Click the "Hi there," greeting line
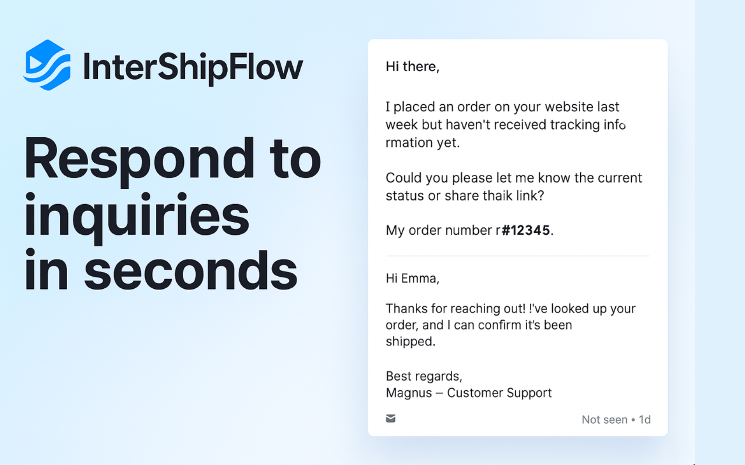Image resolution: width=745 pixels, height=465 pixels. tap(413, 66)
